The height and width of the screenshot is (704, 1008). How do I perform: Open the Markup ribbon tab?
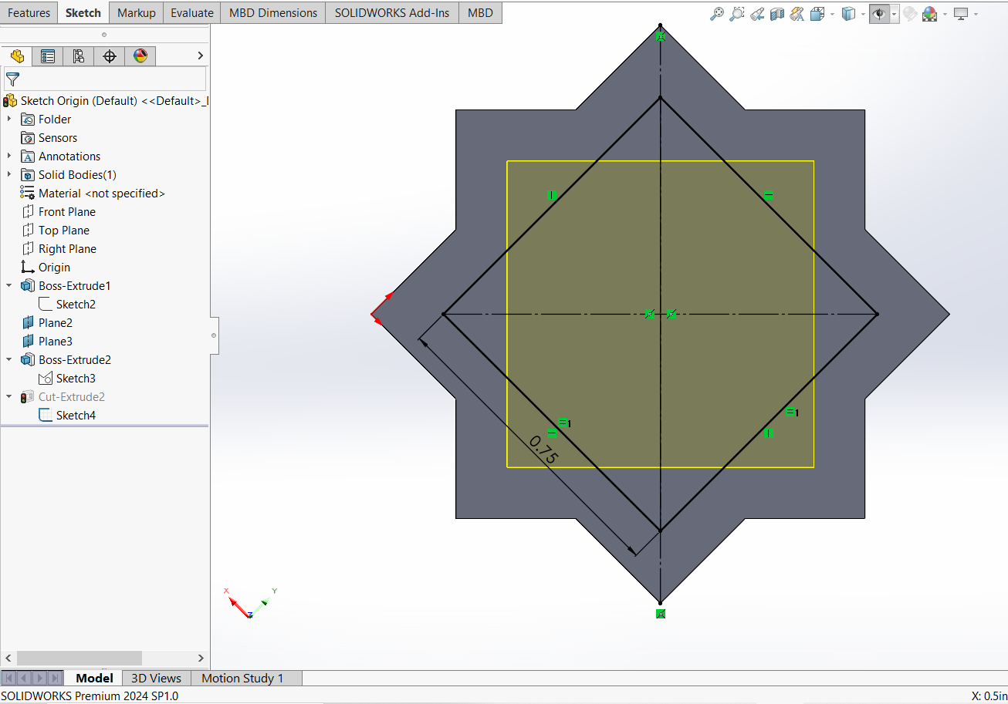pyautogui.click(x=136, y=12)
